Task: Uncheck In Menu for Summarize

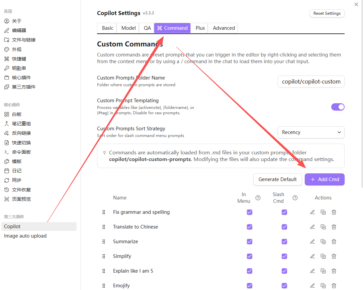Action: 250,242
